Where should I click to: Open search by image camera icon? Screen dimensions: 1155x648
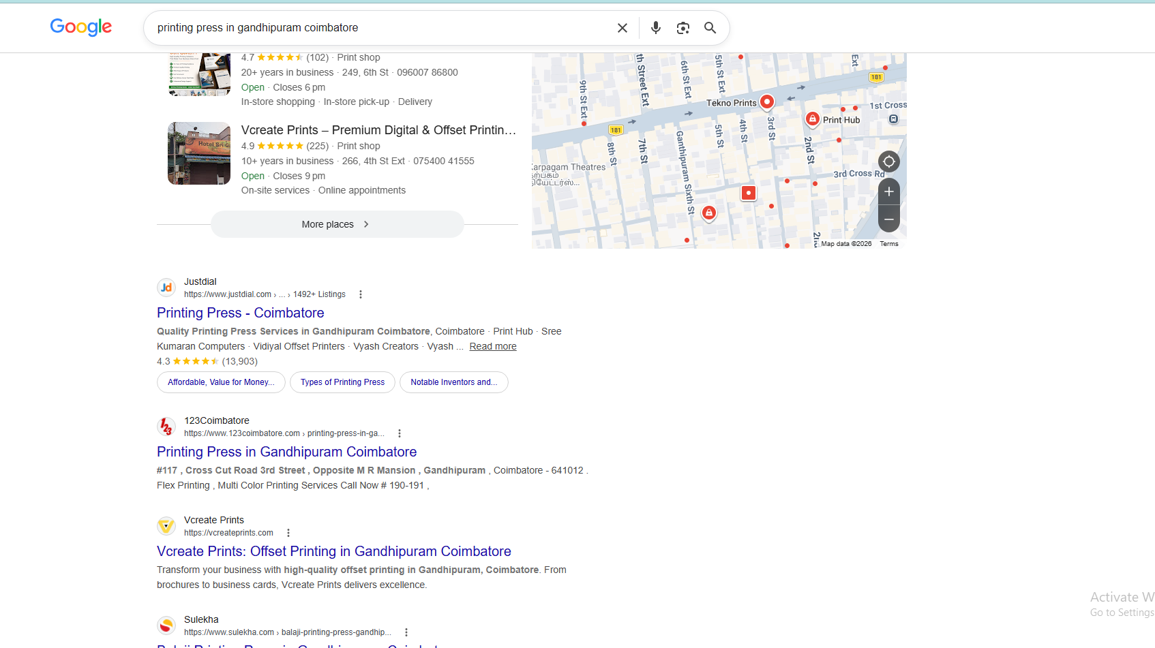[x=683, y=28]
